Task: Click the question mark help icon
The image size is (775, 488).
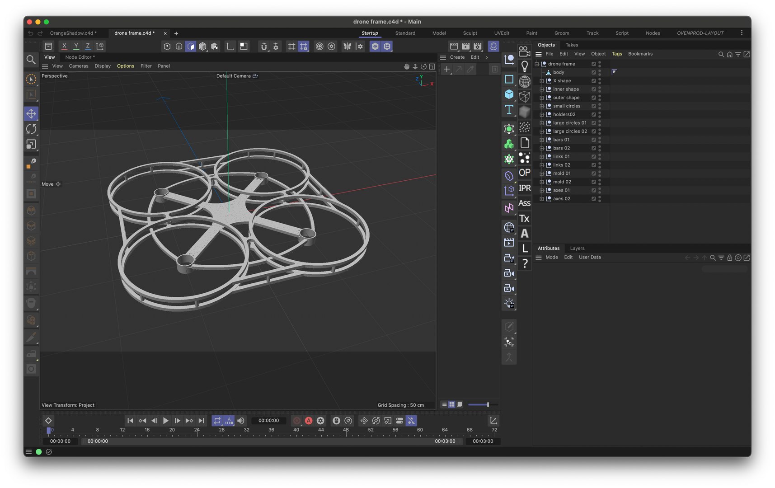Action: click(525, 263)
